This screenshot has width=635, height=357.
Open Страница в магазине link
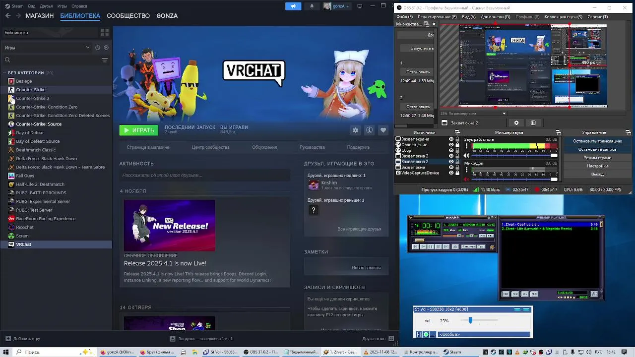click(148, 147)
